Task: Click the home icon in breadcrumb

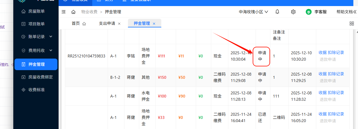Action: (x=73, y=12)
